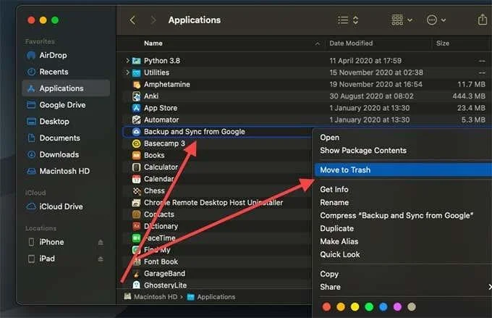Eject the iPad from the sidebar

point(101,259)
